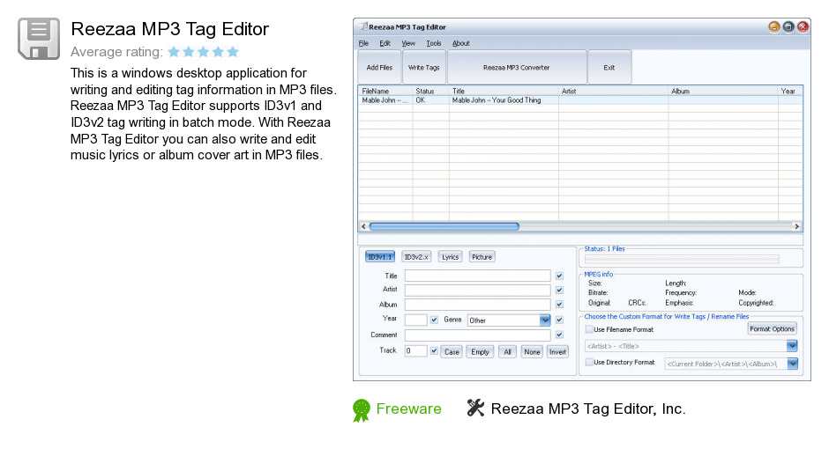Open the About menu
This screenshot has width=829, height=449.
click(x=461, y=43)
